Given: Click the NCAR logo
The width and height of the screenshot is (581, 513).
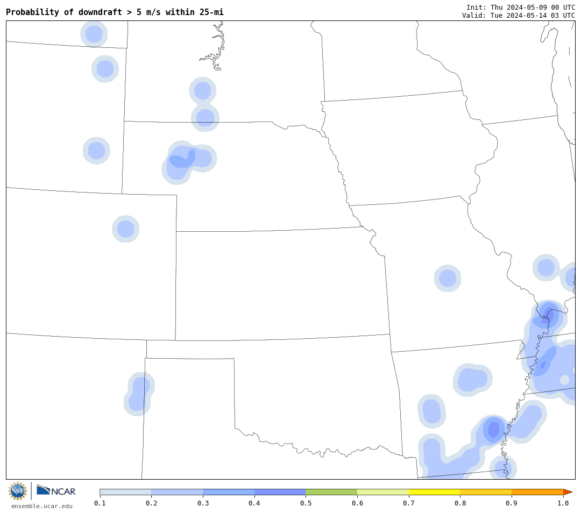Looking at the screenshot, I should pos(56,490).
